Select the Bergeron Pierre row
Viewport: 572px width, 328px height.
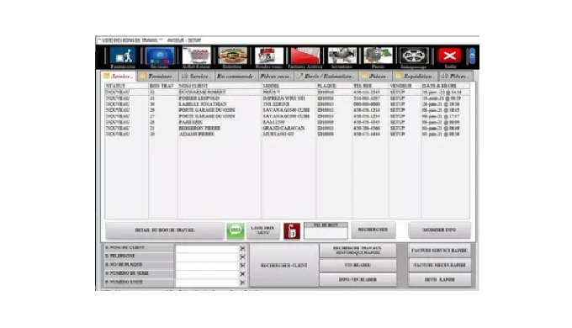[x=288, y=129]
